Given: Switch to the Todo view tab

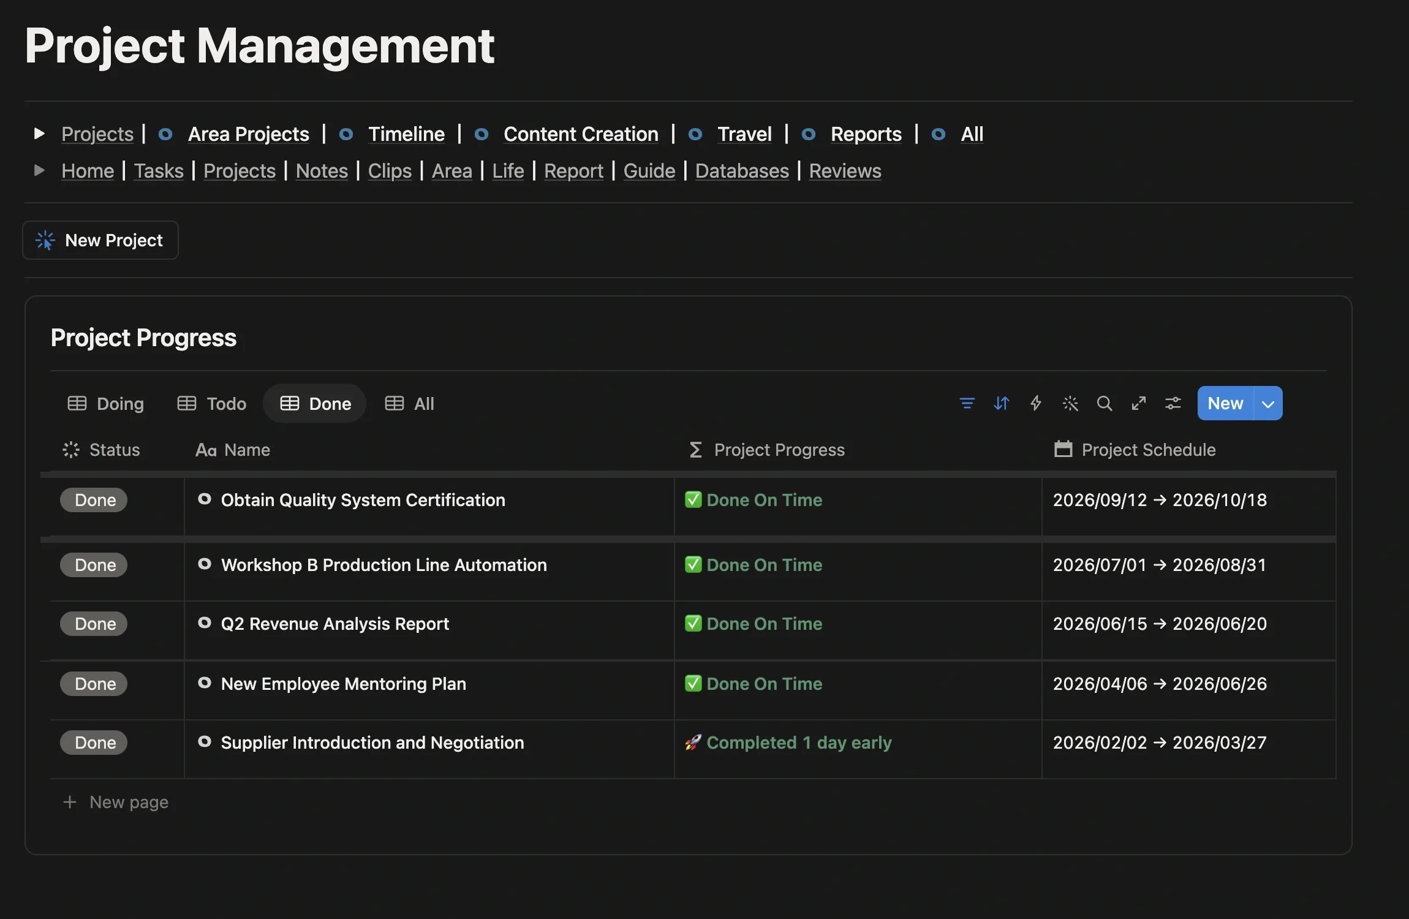Looking at the screenshot, I should click(212, 403).
